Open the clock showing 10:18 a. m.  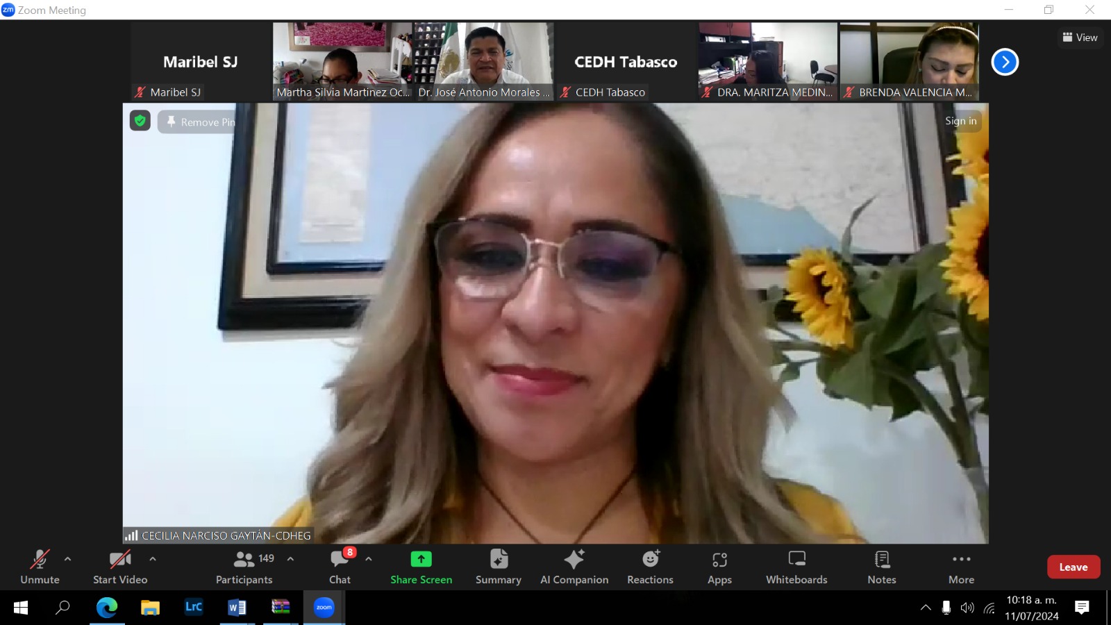[1032, 608]
